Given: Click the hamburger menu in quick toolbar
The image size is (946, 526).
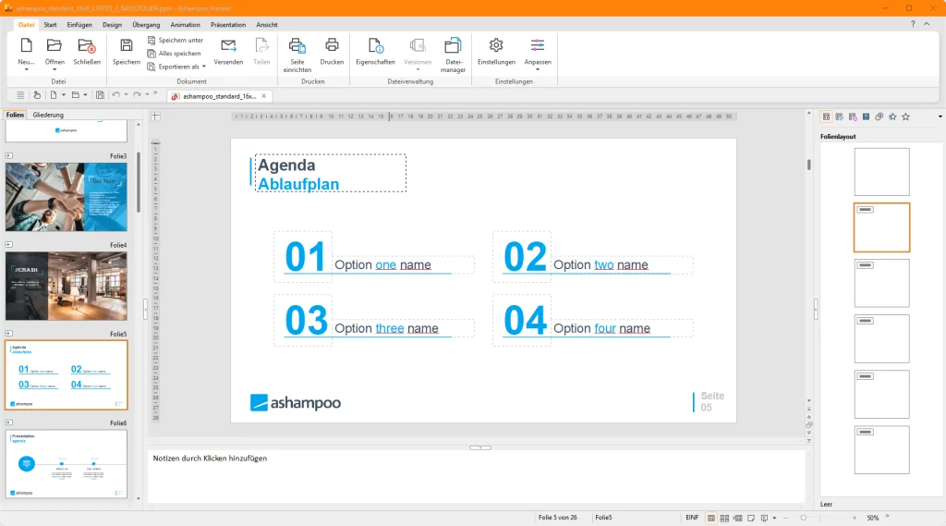Looking at the screenshot, I should click(20, 95).
